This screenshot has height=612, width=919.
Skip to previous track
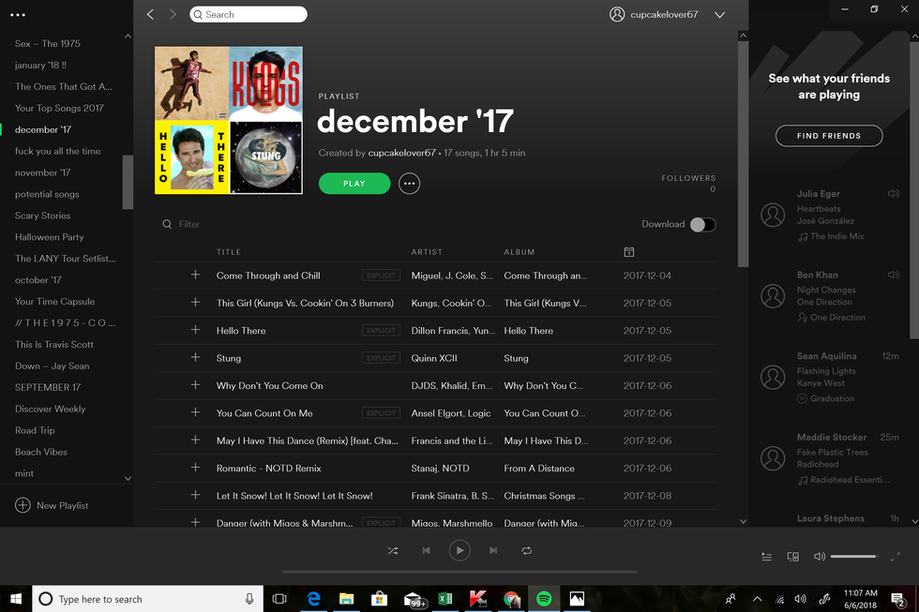(426, 551)
